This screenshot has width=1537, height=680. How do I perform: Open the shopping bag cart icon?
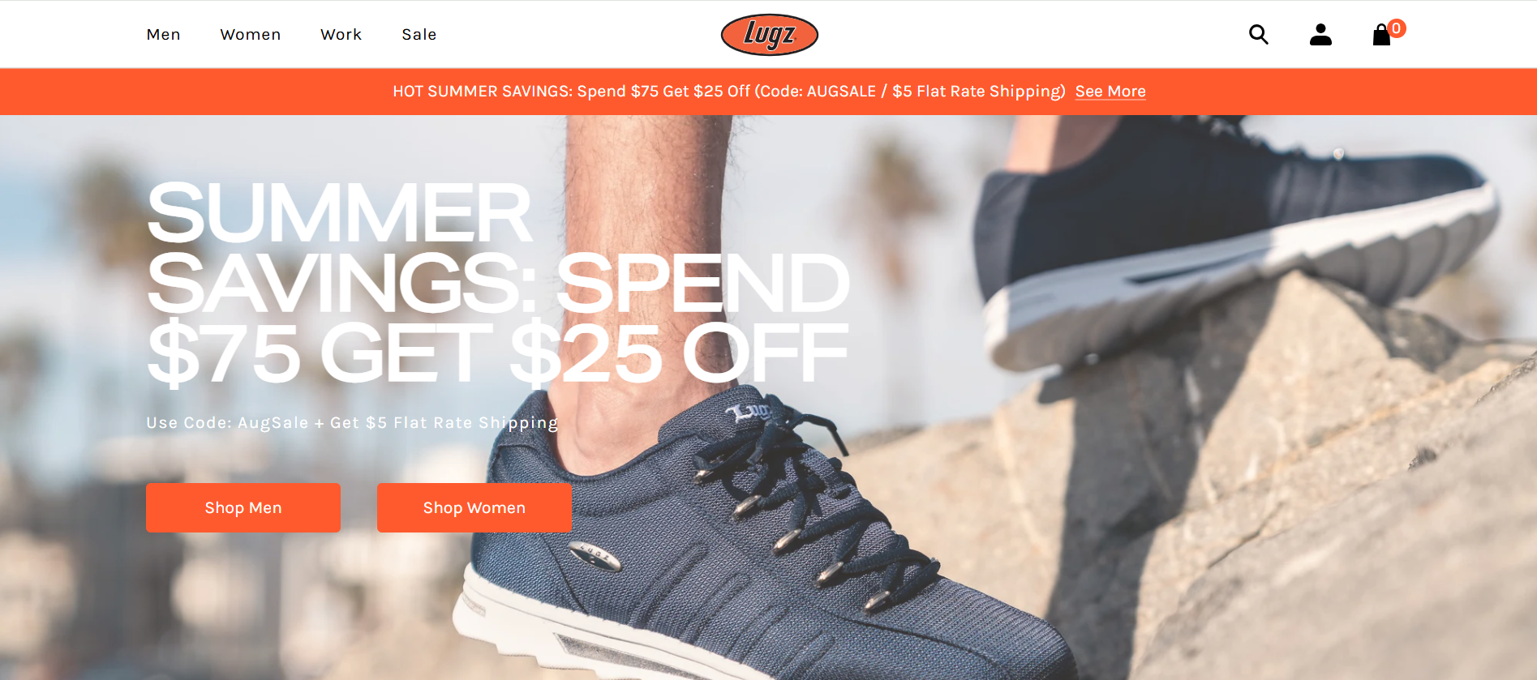(x=1381, y=35)
